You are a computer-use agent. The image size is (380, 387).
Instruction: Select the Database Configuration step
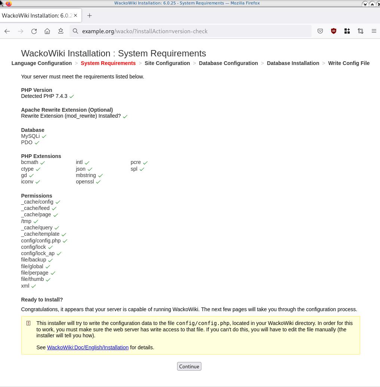click(x=228, y=63)
